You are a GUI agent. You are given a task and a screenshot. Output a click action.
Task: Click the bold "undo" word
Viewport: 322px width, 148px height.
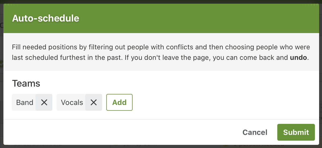point(298,57)
